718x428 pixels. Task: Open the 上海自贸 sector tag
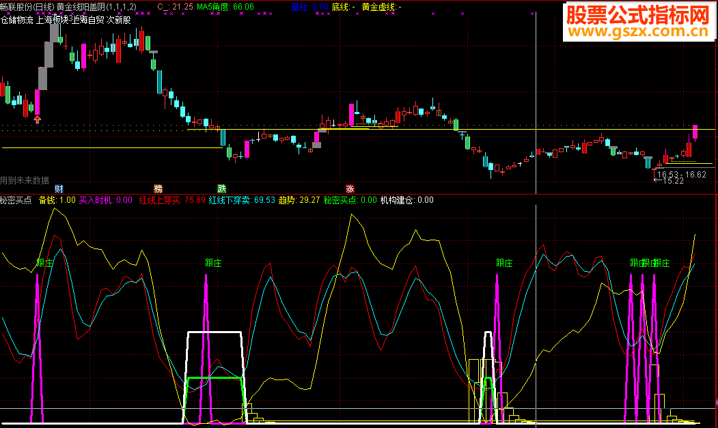(87, 20)
